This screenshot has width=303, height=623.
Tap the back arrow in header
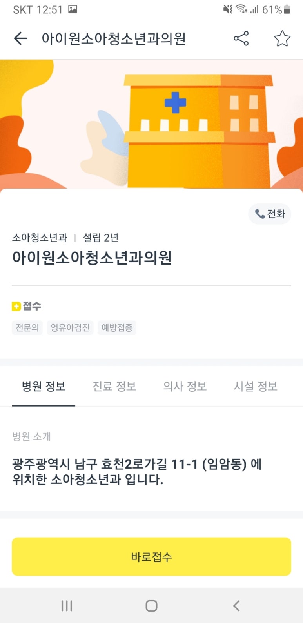tap(20, 38)
